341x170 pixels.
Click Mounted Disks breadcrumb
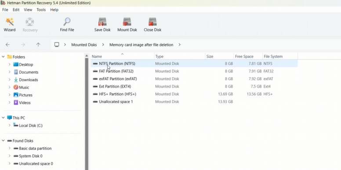point(84,45)
